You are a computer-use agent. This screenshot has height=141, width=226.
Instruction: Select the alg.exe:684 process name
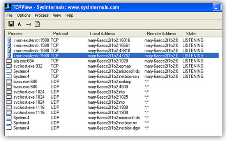pyautogui.click(x=23, y=61)
